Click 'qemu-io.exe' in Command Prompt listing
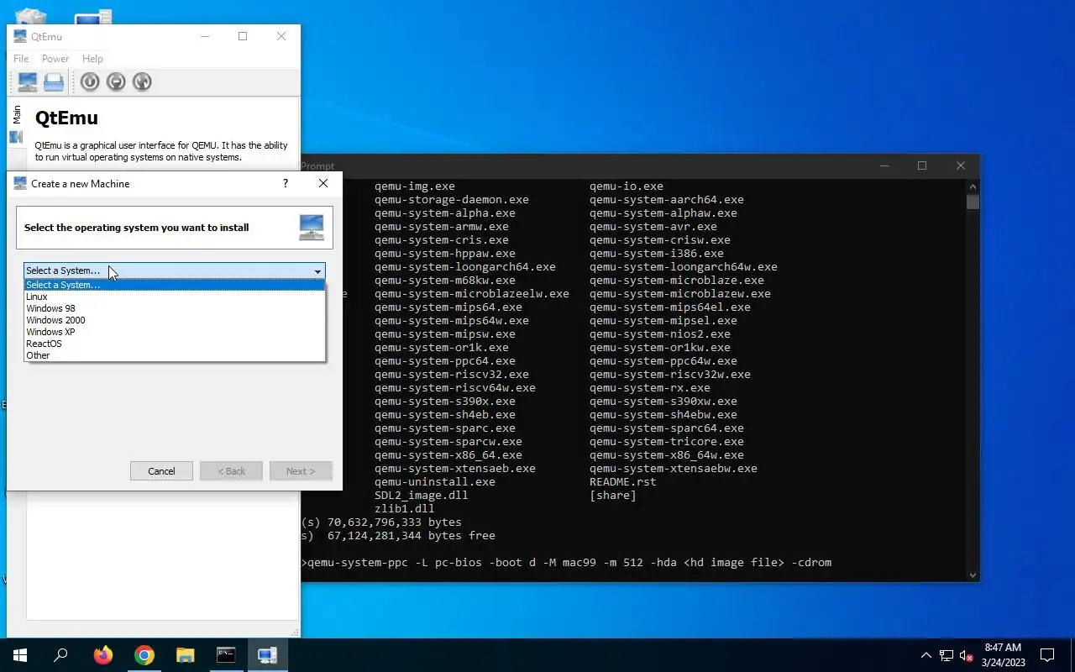Viewport: 1075px width, 672px height. [x=627, y=186]
